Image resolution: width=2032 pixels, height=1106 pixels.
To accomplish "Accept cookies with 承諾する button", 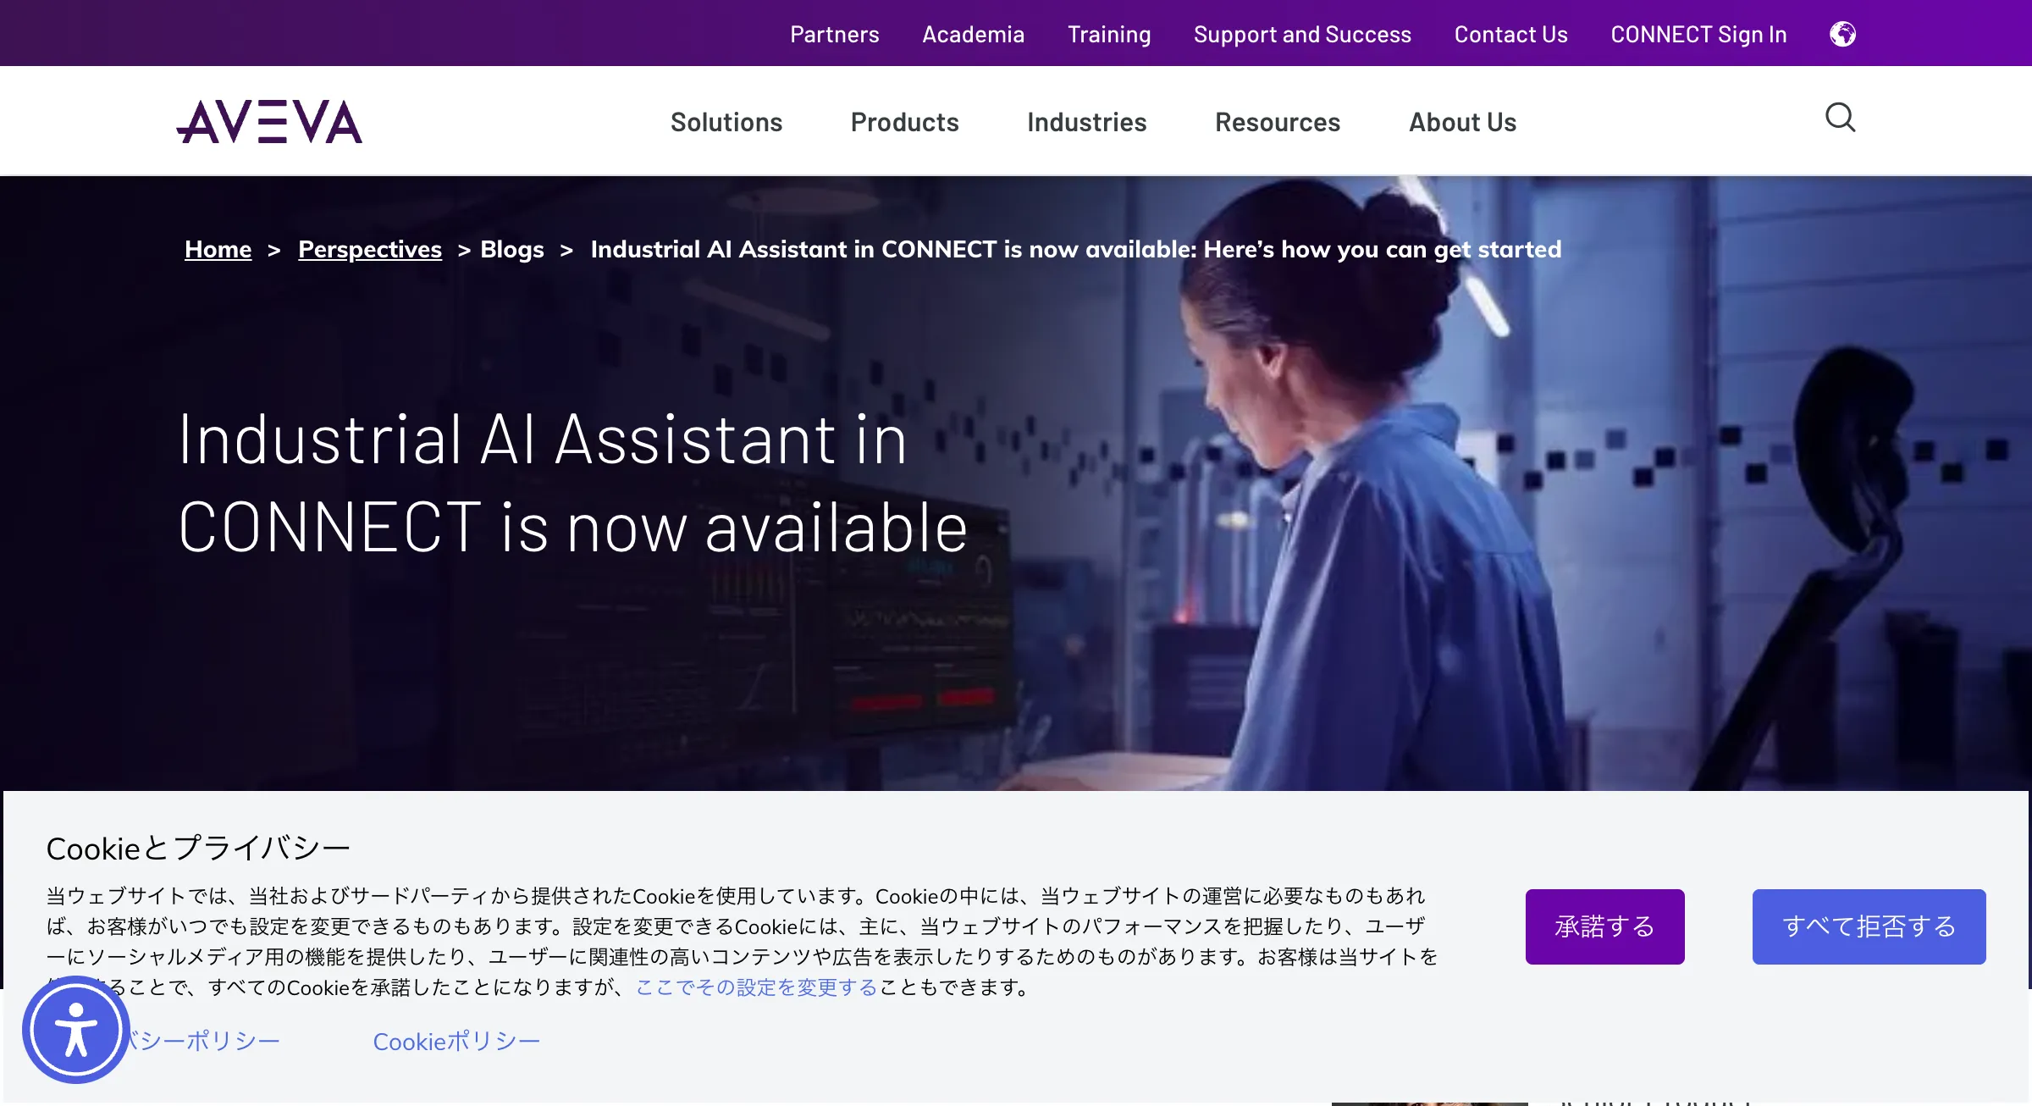I will [x=1604, y=926].
